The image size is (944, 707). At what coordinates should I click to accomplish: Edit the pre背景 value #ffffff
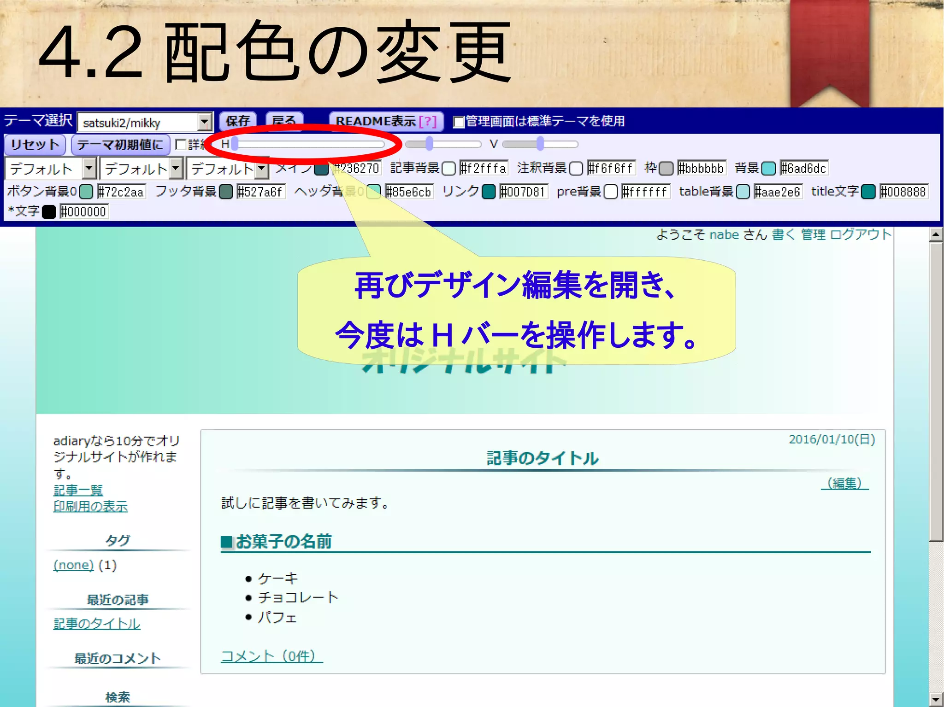pos(646,192)
